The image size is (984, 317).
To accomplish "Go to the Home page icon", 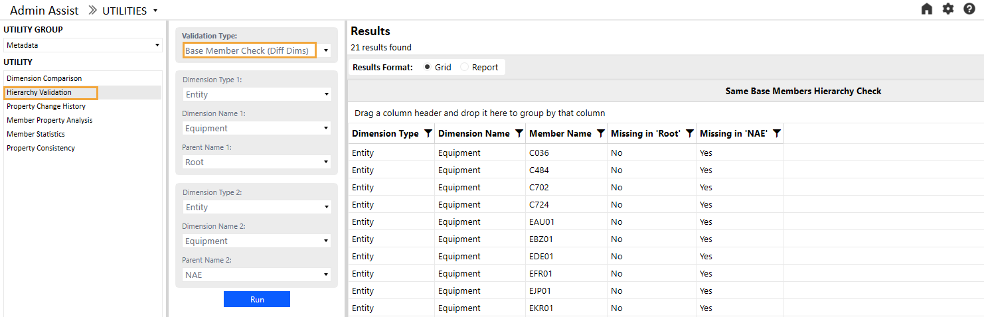I will pyautogui.click(x=927, y=9).
